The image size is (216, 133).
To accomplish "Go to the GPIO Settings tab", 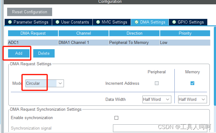I will (188, 22).
